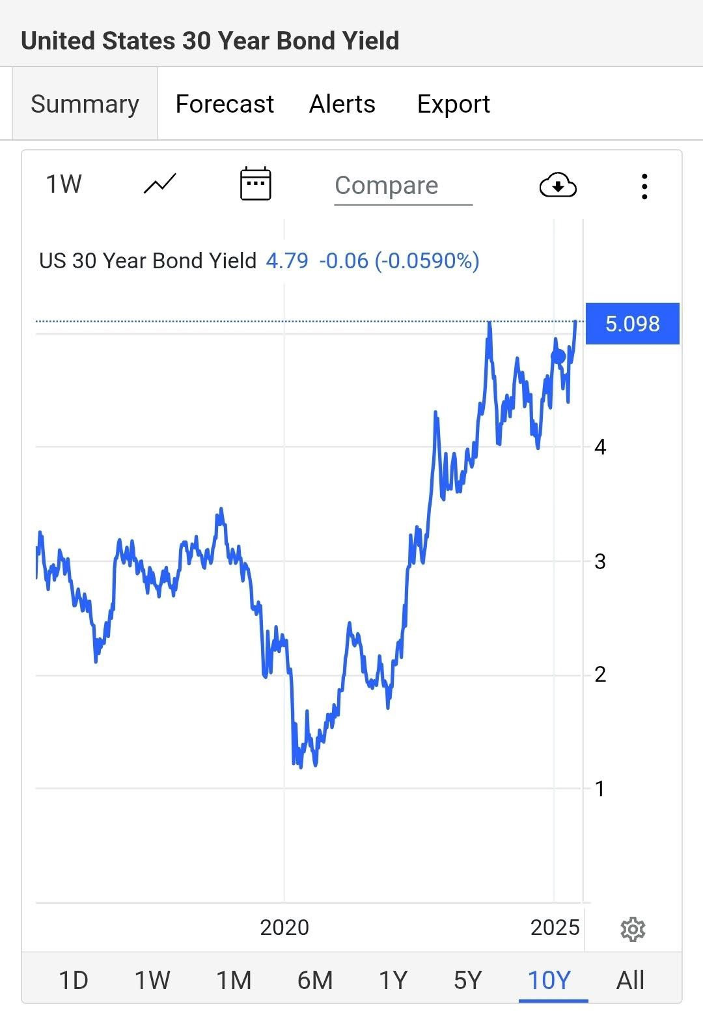The height and width of the screenshot is (1017, 703).
Task: Select the All time range button
Action: coord(630,980)
